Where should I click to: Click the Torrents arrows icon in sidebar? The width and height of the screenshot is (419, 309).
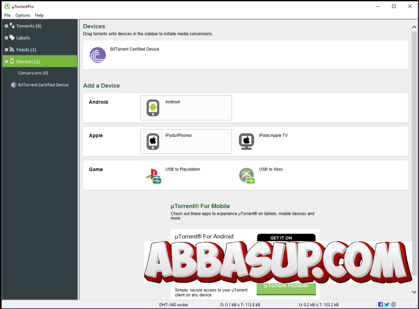12,26
